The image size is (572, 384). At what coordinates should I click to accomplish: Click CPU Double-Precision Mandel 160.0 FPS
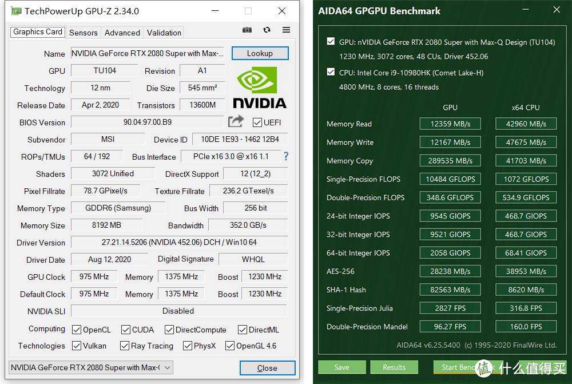point(526,326)
